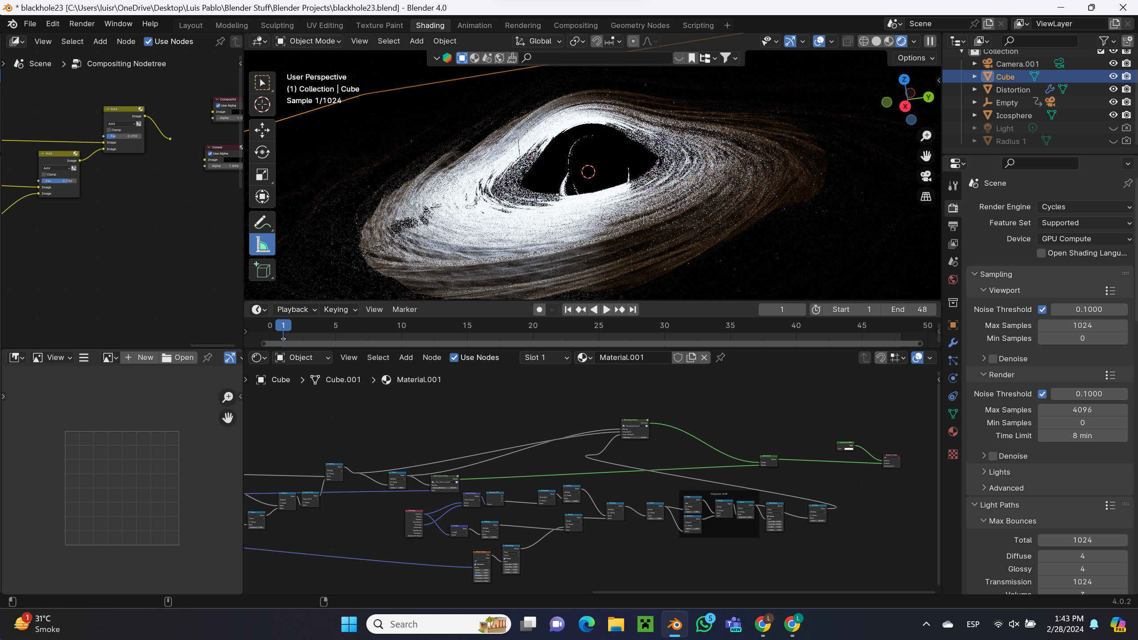The width and height of the screenshot is (1138, 640).
Task: Select the Move tool in viewport toolbar
Action: [262, 130]
